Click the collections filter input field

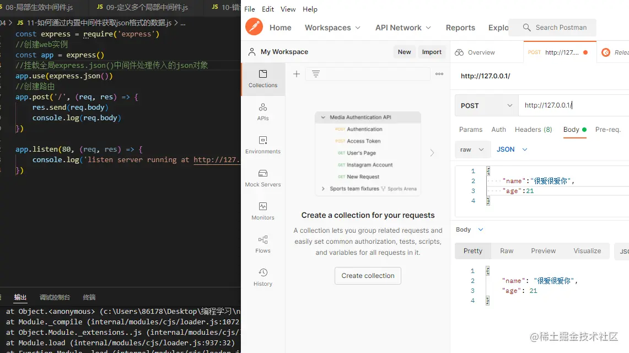tap(368, 74)
